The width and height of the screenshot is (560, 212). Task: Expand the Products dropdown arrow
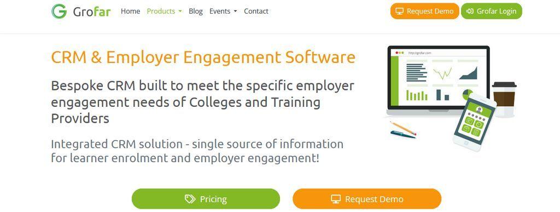[x=180, y=12]
